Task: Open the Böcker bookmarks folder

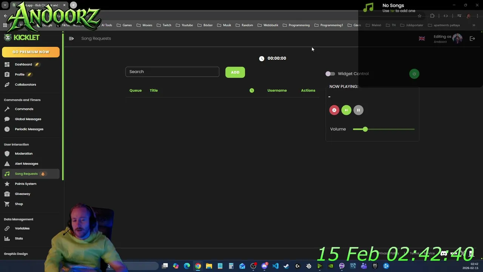Action: (205, 25)
